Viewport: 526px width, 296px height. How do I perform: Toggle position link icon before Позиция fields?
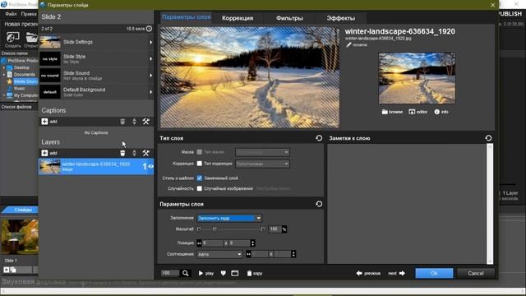199,243
